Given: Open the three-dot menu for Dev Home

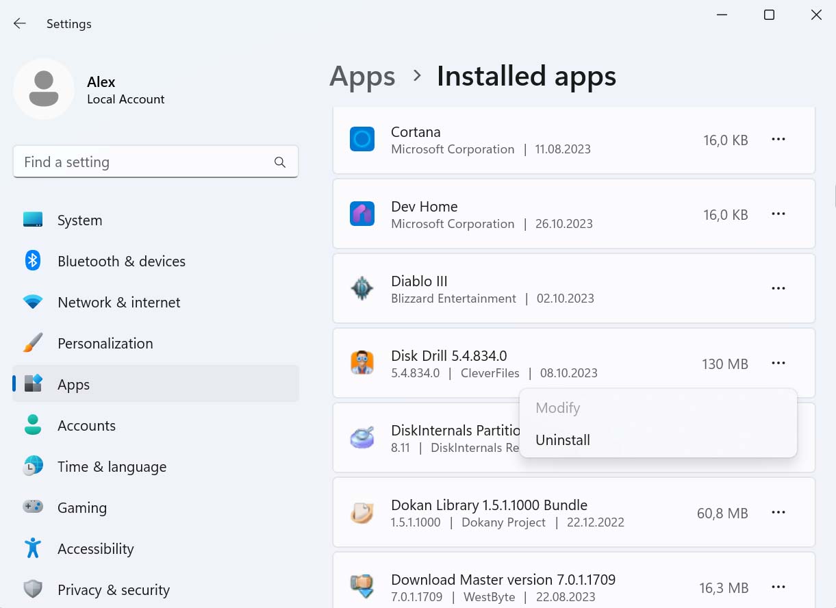Looking at the screenshot, I should pos(778,214).
